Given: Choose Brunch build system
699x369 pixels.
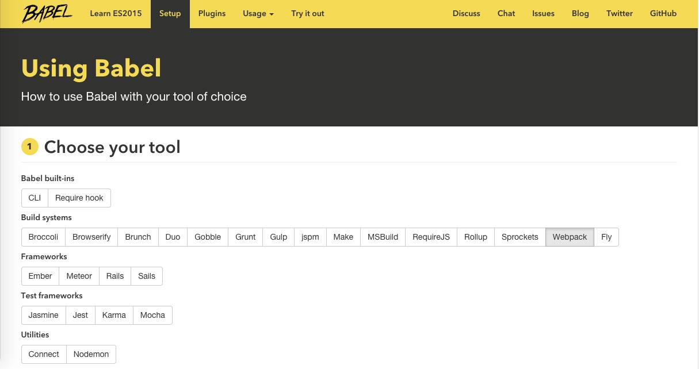Looking at the screenshot, I should (138, 237).
